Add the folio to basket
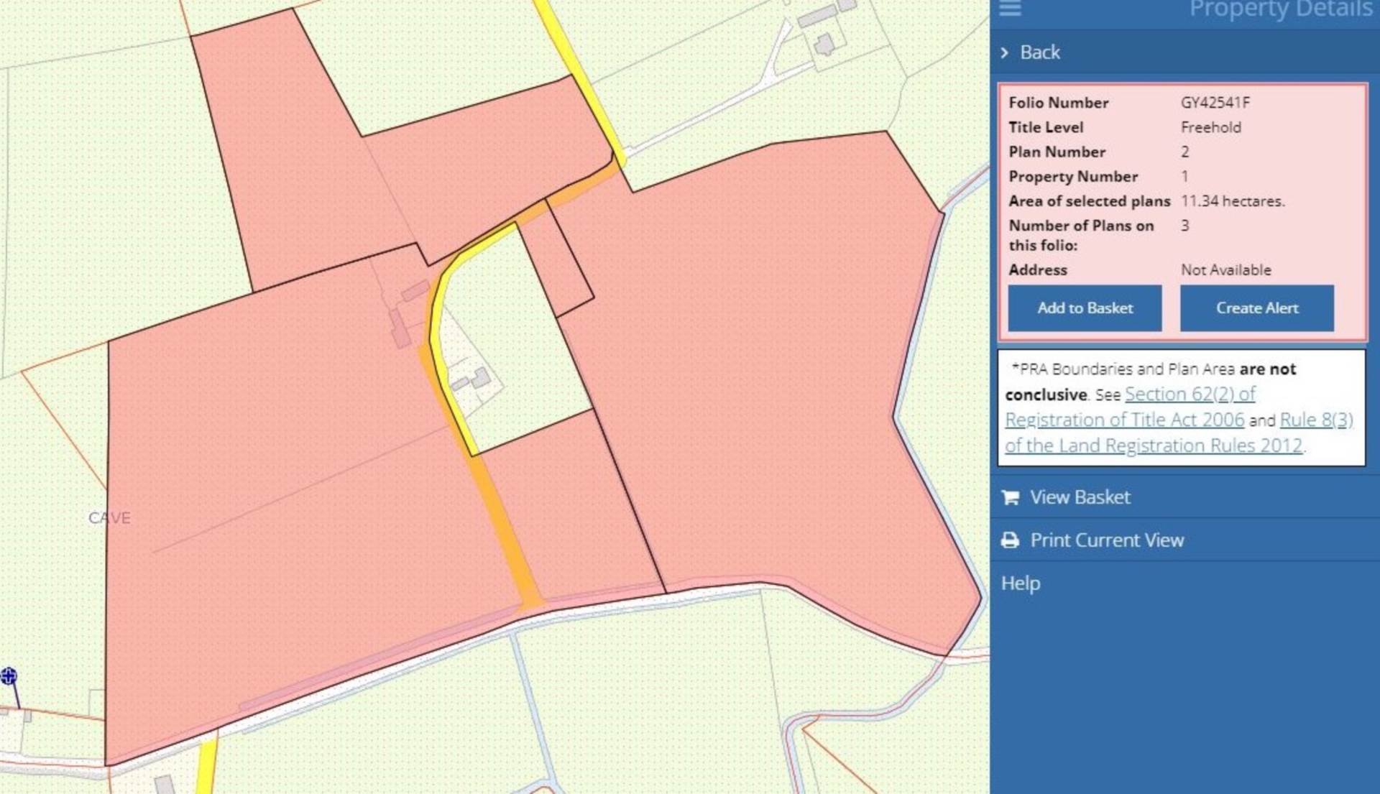Image resolution: width=1380 pixels, height=794 pixels. pyautogui.click(x=1085, y=308)
